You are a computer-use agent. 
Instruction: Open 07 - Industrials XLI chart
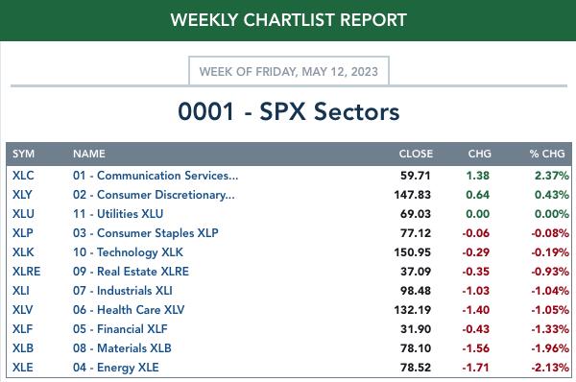pos(123,291)
